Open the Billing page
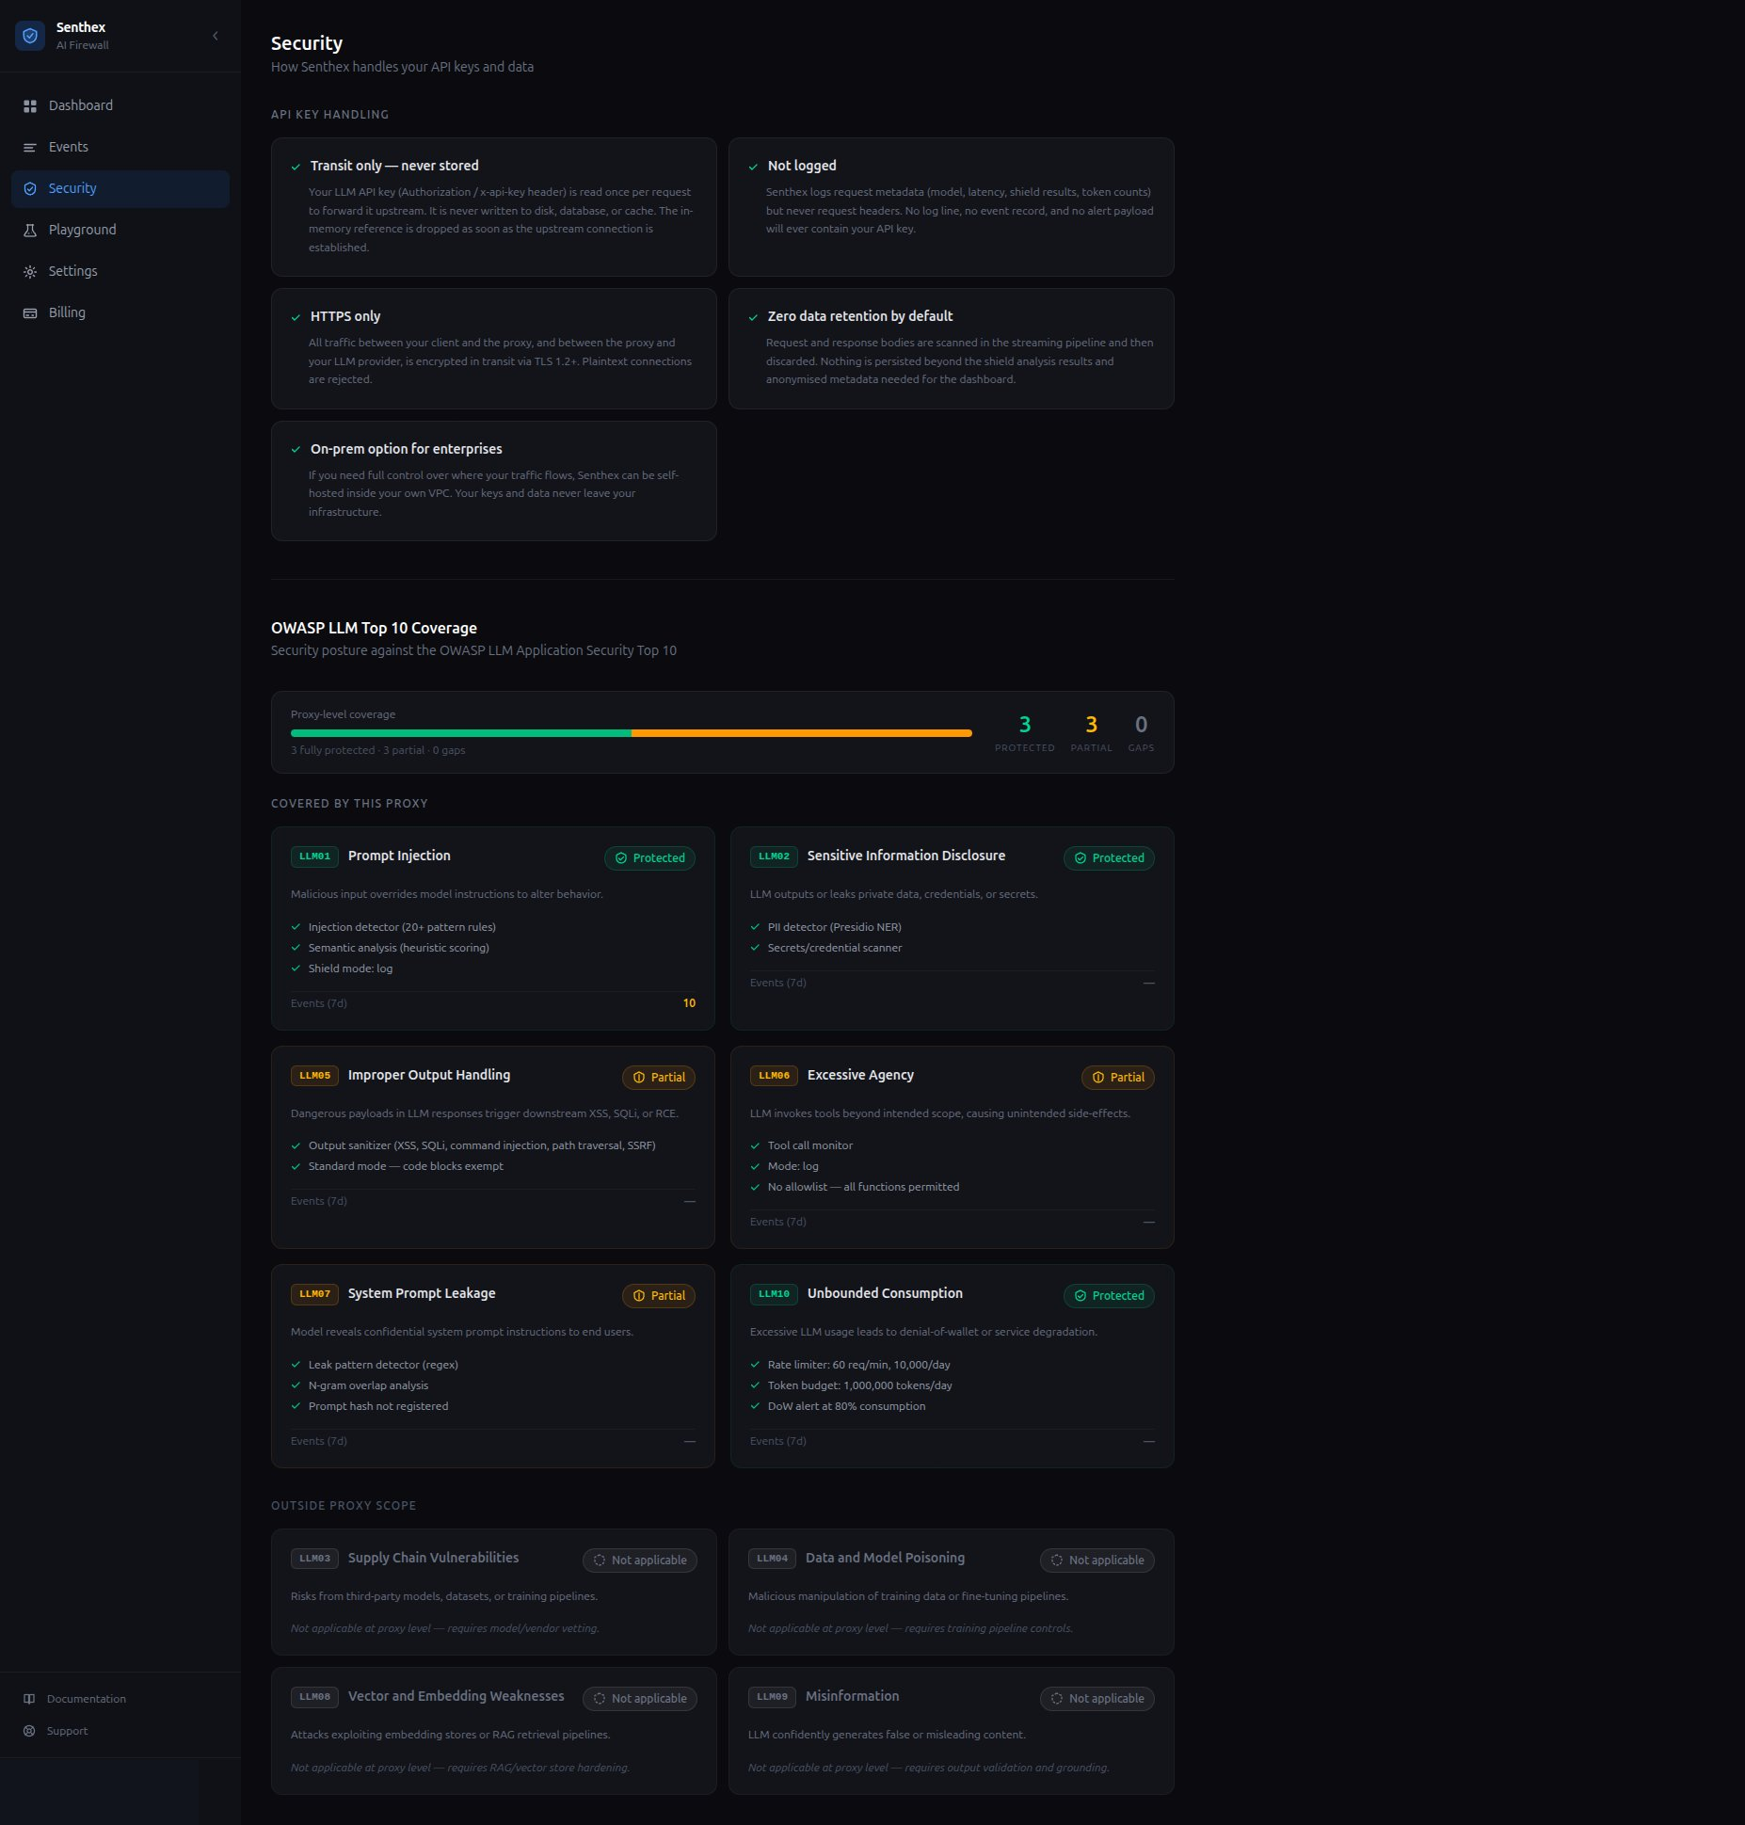This screenshot has height=1825, width=1745. tap(120, 313)
